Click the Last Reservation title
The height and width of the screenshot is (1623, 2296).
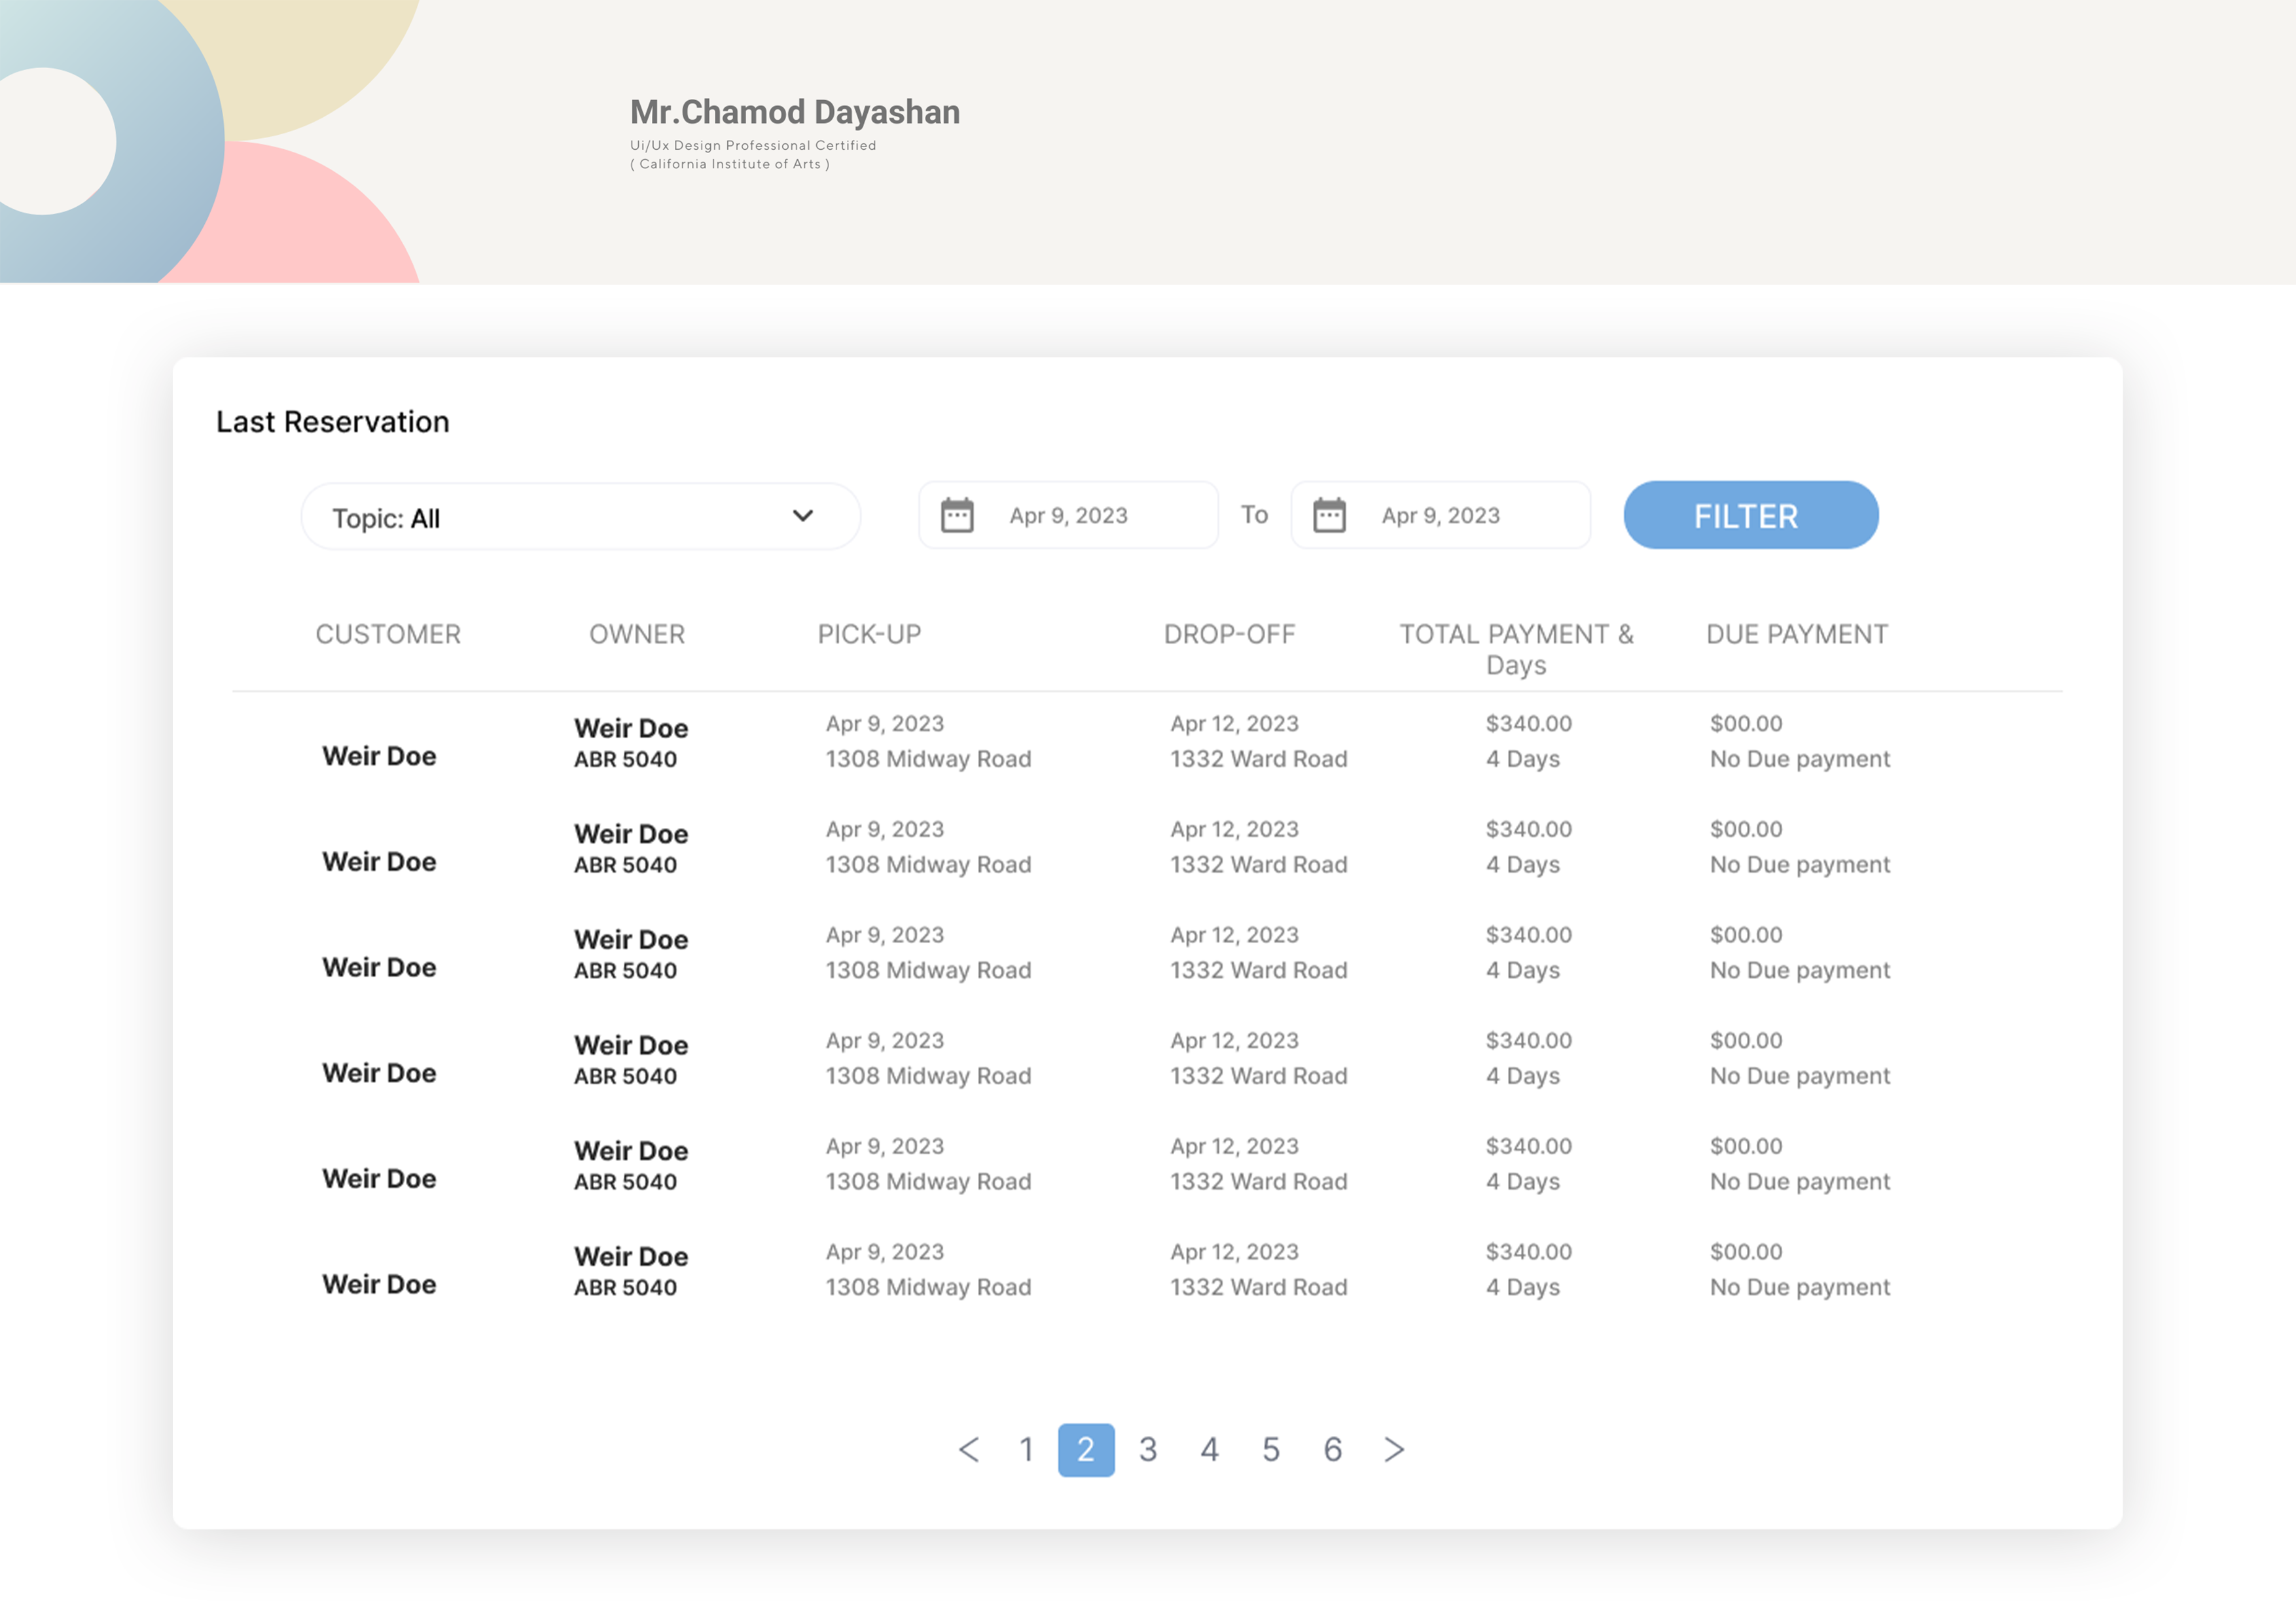[x=333, y=422]
